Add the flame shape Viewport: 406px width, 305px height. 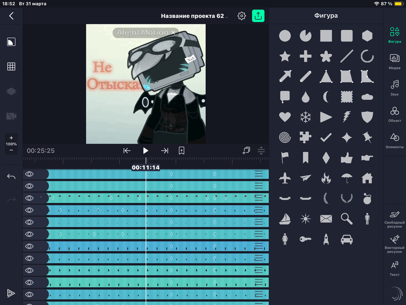click(326, 178)
